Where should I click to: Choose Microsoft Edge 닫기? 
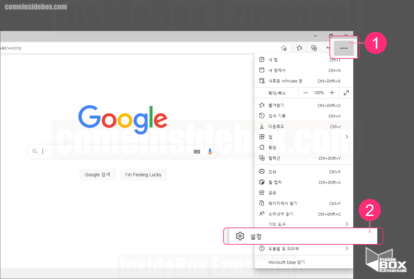coord(304,262)
